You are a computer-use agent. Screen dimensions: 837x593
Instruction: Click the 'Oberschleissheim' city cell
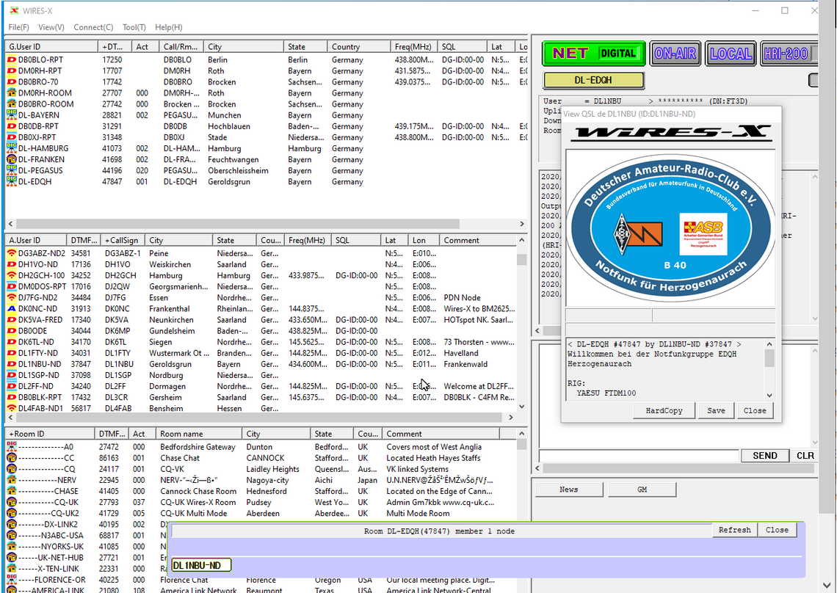coord(238,171)
